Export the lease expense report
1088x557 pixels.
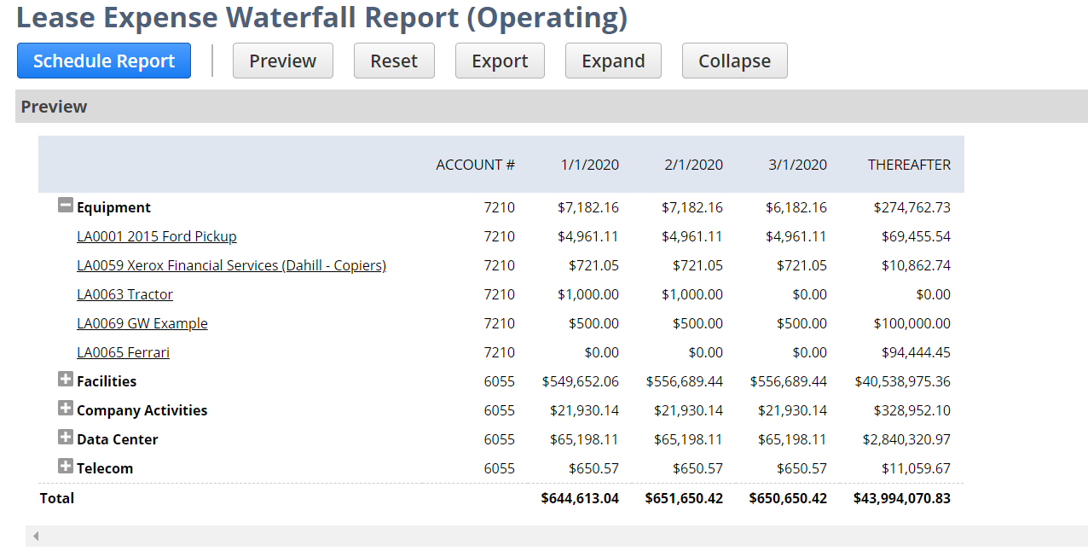pos(500,61)
